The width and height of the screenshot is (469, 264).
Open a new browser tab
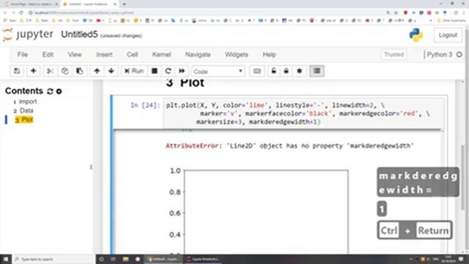coord(124,4)
